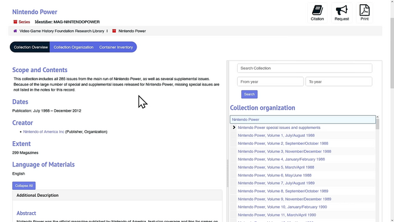The height and width of the screenshot is (222, 394).
Task: Click the Search button
Action: coord(249,94)
